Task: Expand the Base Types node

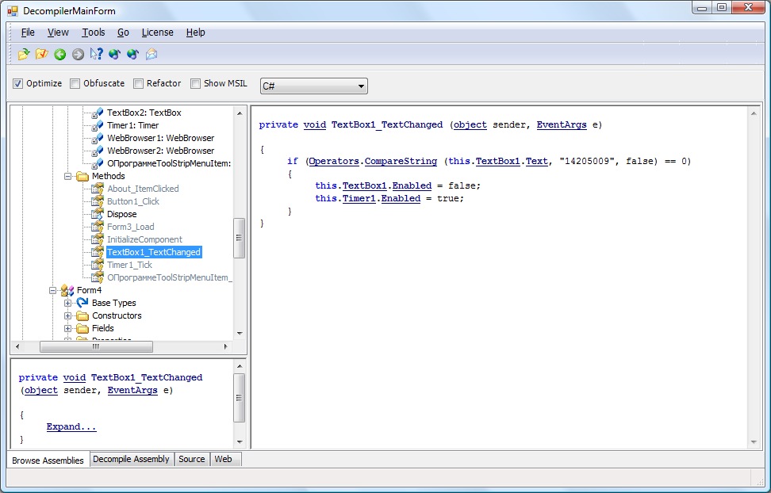Action: pos(68,304)
